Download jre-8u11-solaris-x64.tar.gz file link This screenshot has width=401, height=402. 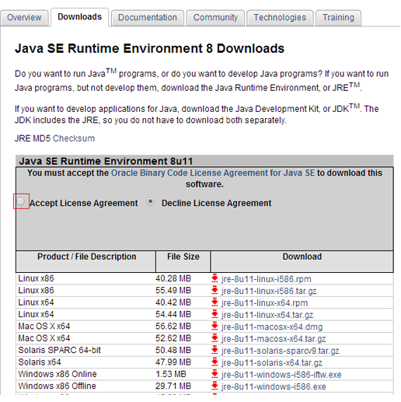(272, 362)
